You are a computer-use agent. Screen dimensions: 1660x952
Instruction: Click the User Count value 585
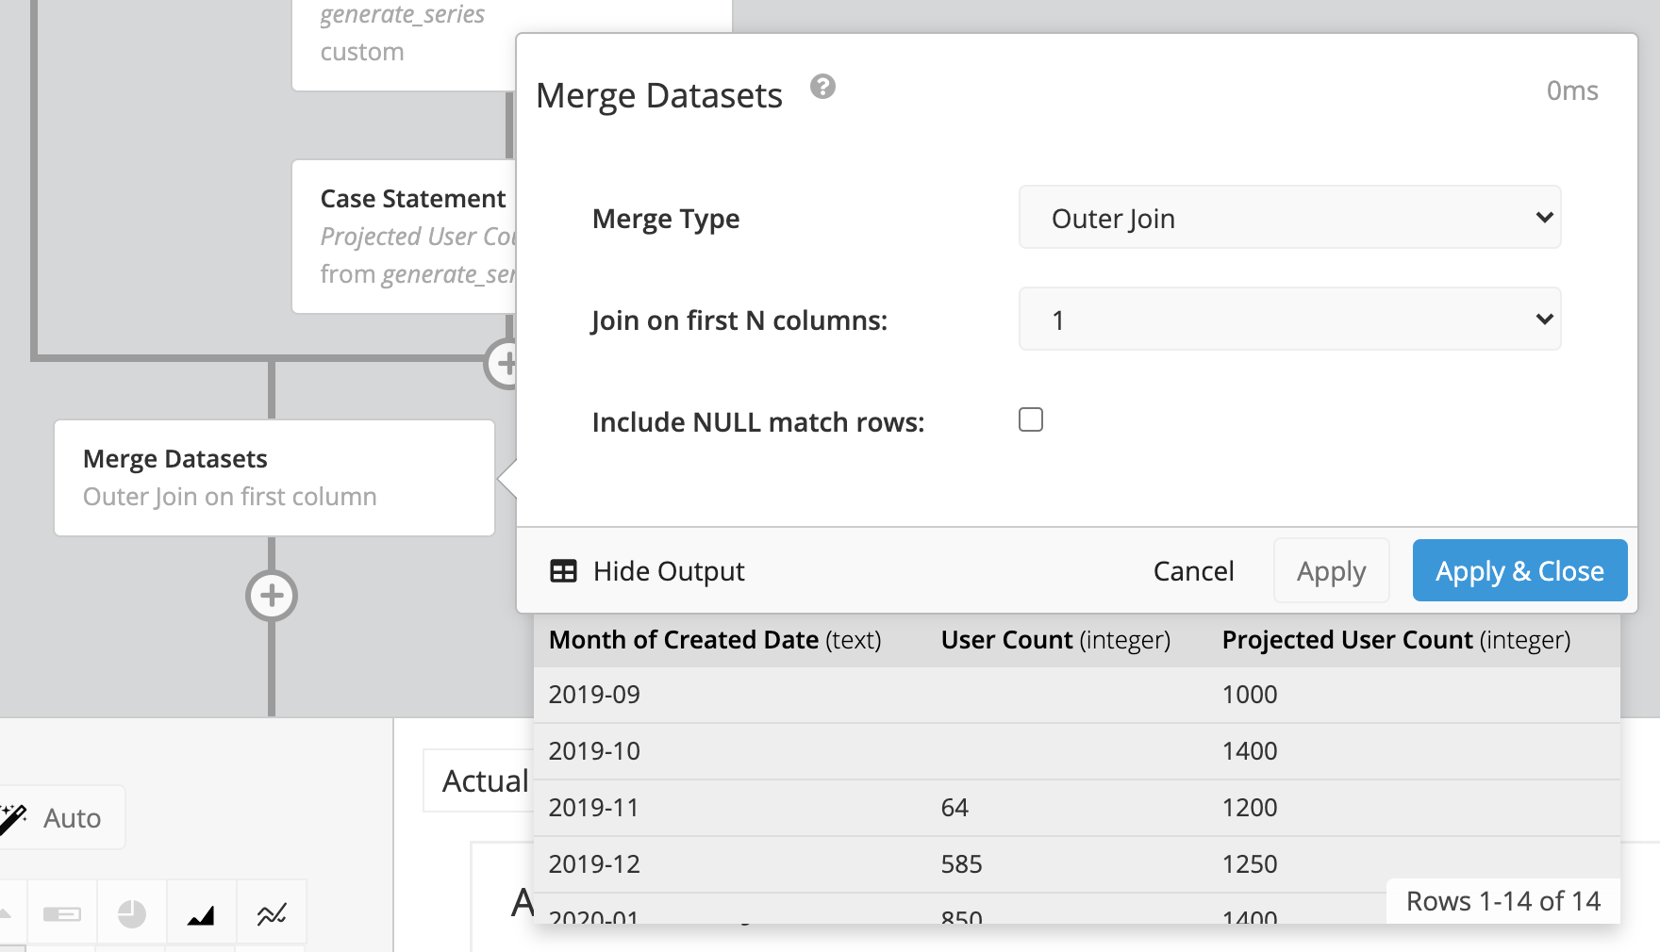point(961,864)
